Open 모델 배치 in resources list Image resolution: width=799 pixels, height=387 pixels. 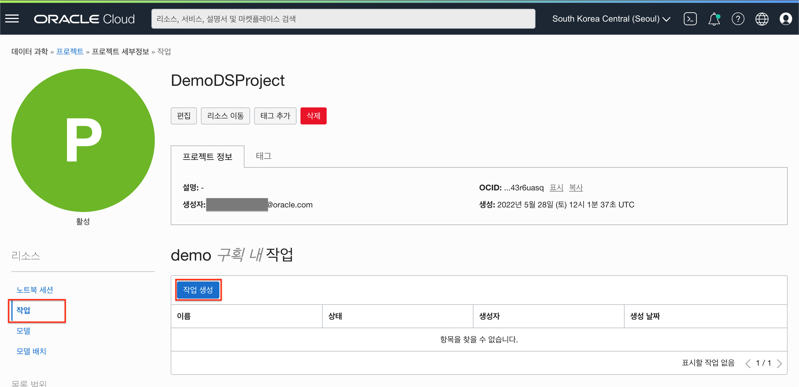(31, 351)
